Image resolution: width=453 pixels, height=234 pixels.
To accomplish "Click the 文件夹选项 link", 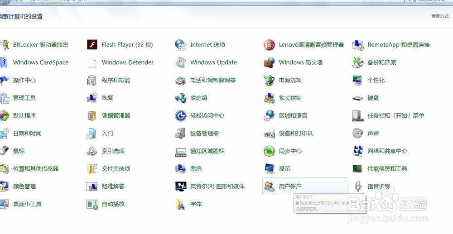I will [x=116, y=168].
